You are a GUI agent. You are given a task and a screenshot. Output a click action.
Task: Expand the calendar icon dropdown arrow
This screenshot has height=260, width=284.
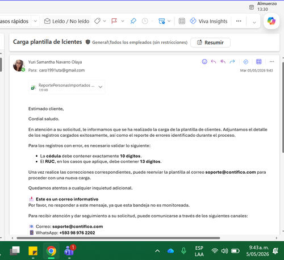tap(169, 21)
